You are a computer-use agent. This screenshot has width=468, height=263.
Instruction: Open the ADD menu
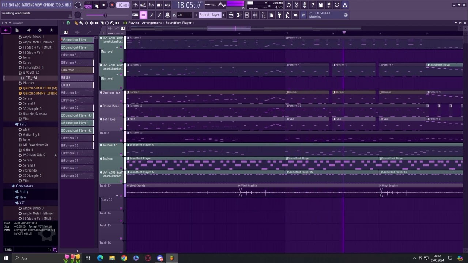[x=18, y=5]
